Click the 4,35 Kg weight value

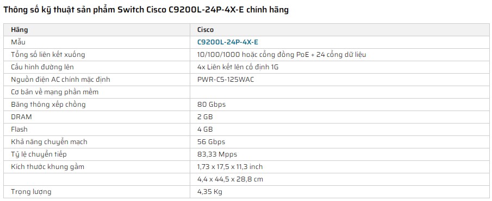pyautogui.click(x=210, y=192)
